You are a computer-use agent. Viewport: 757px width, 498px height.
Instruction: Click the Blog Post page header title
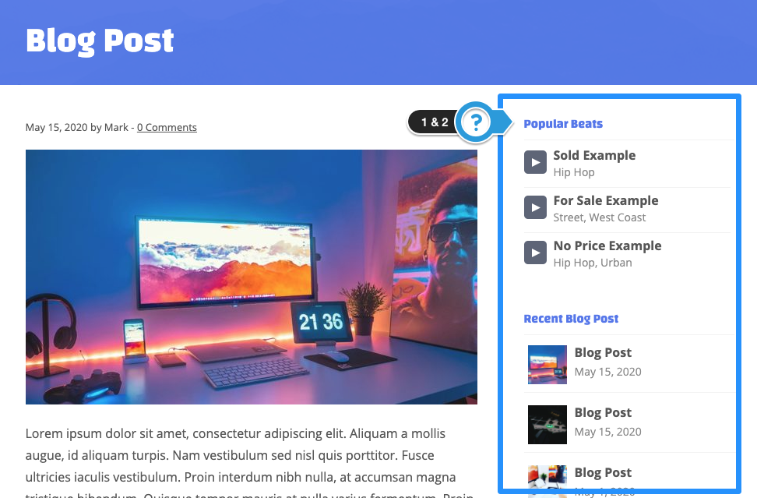(x=100, y=41)
